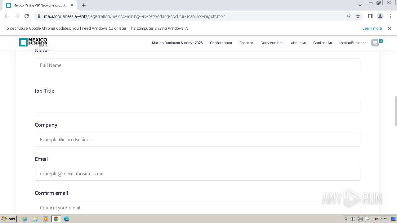Bookmark this page with the star icon
The width and height of the screenshot is (397, 223).
(x=358, y=16)
